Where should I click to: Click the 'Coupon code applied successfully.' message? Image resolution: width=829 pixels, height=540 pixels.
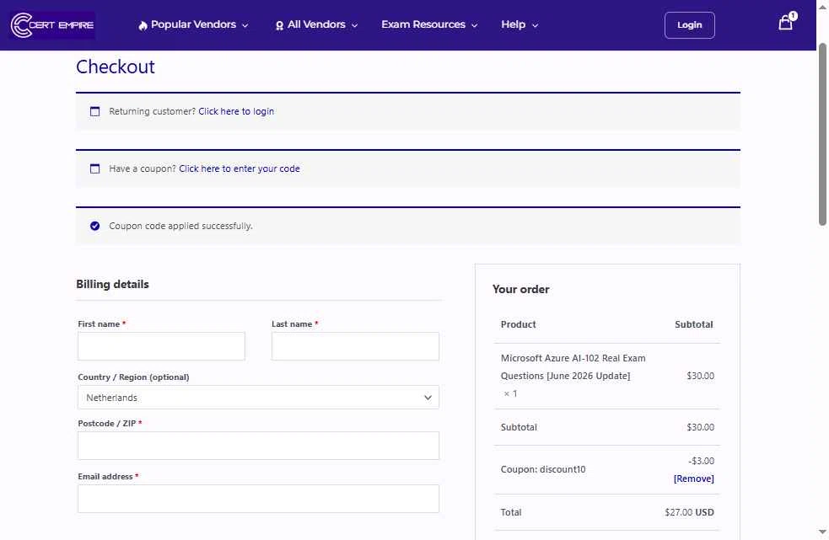point(180,226)
